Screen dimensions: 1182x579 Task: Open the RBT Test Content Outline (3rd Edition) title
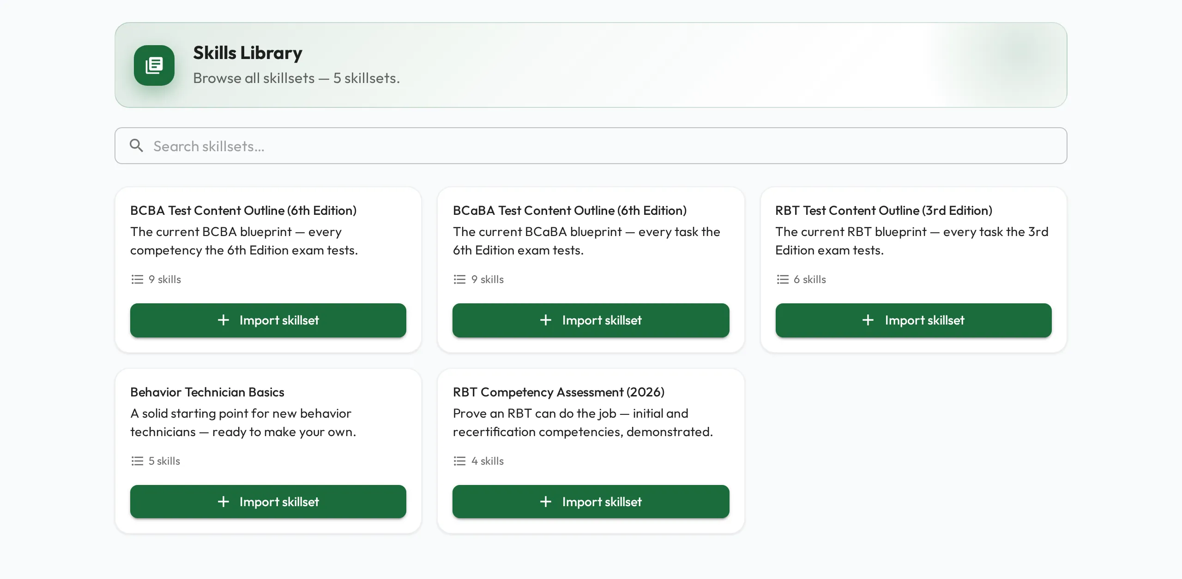click(x=884, y=210)
